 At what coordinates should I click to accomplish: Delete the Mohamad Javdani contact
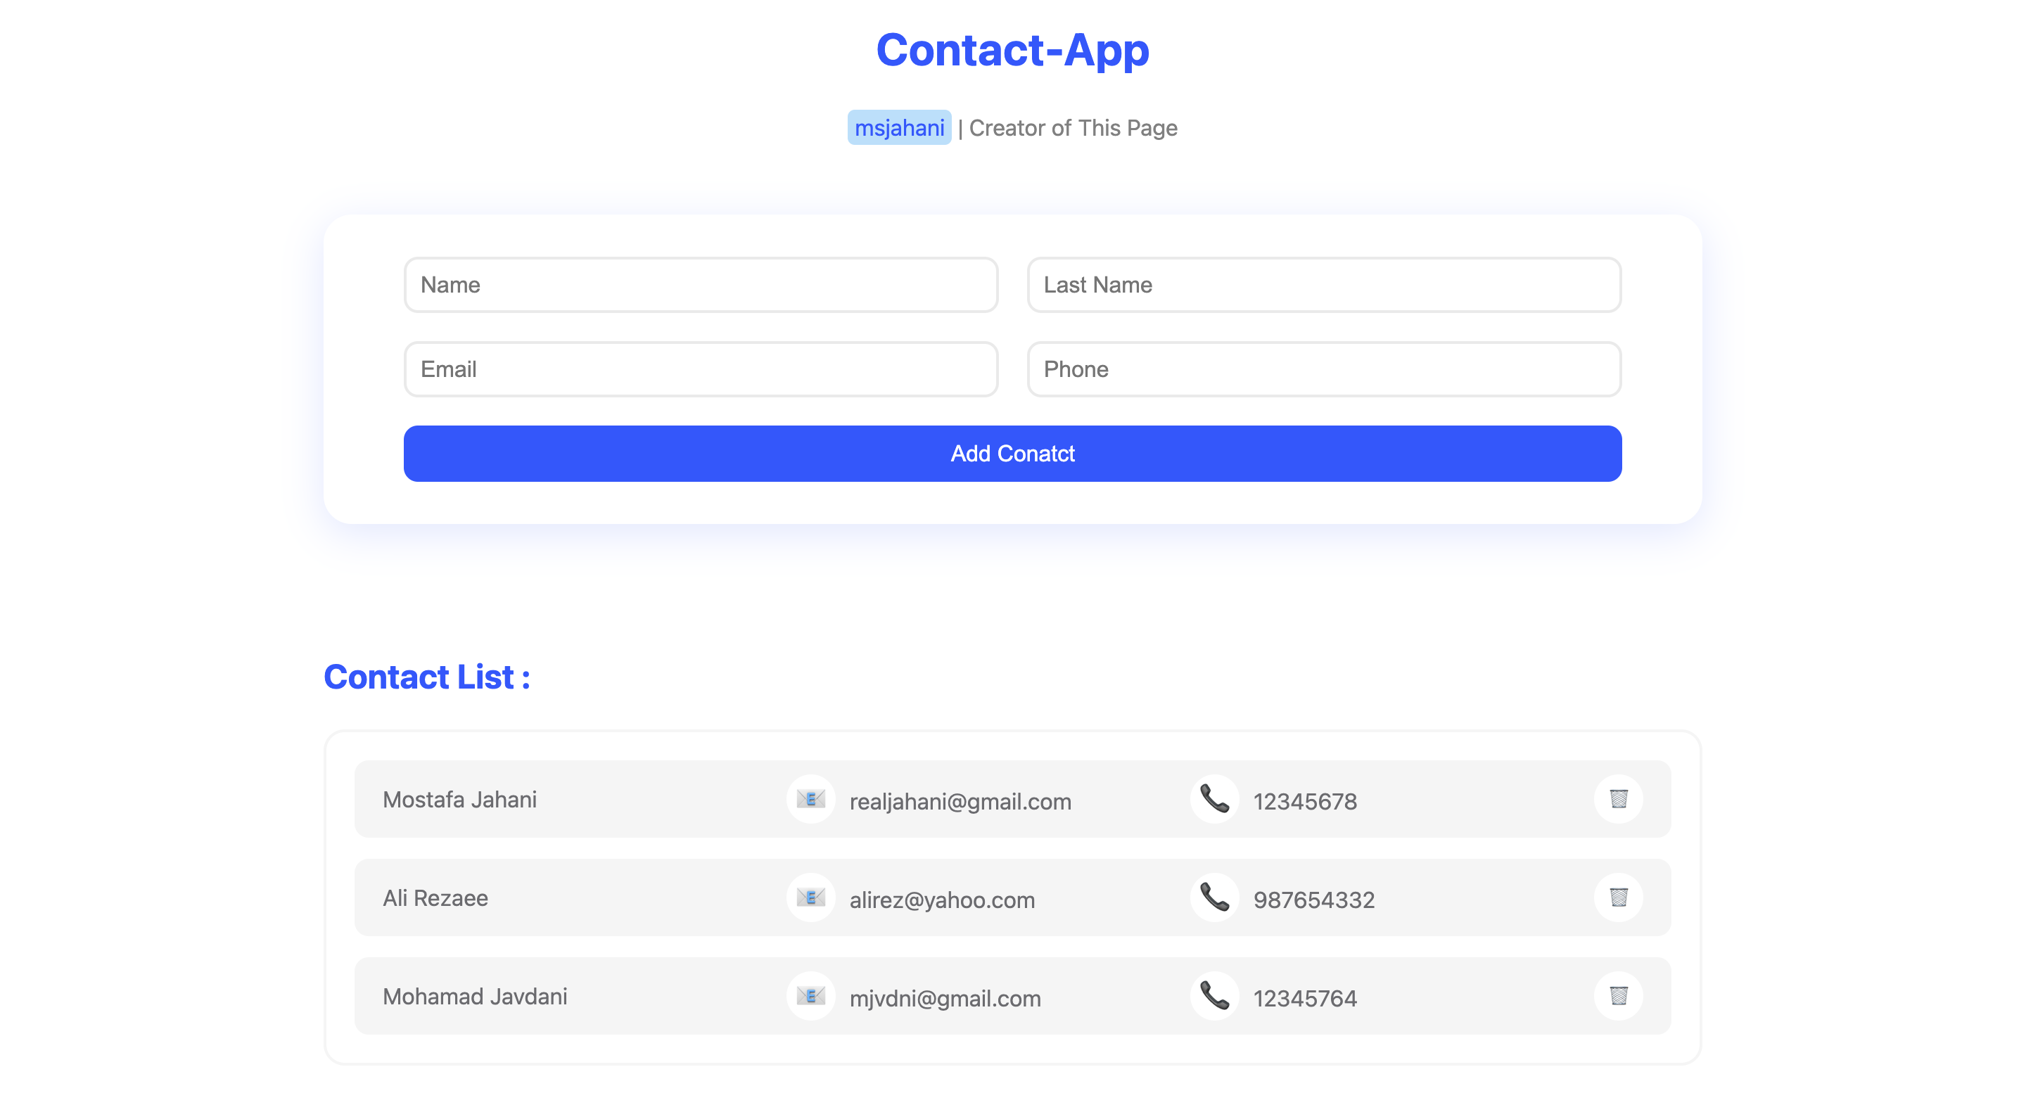point(1618,995)
